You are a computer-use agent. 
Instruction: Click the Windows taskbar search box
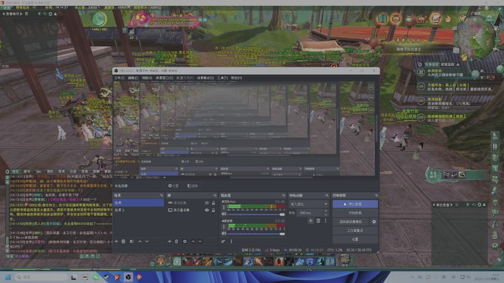coord(41,277)
